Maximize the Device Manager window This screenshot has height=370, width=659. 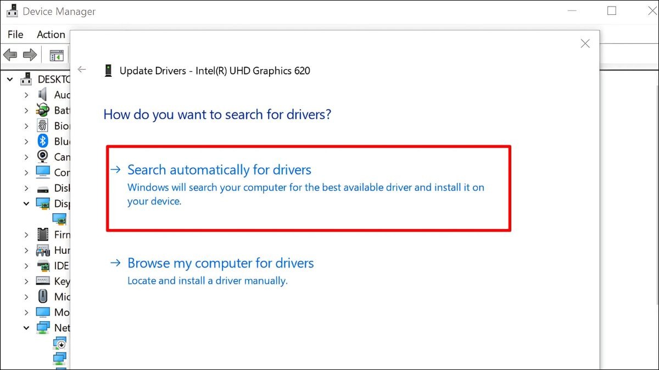pyautogui.click(x=612, y=10)
